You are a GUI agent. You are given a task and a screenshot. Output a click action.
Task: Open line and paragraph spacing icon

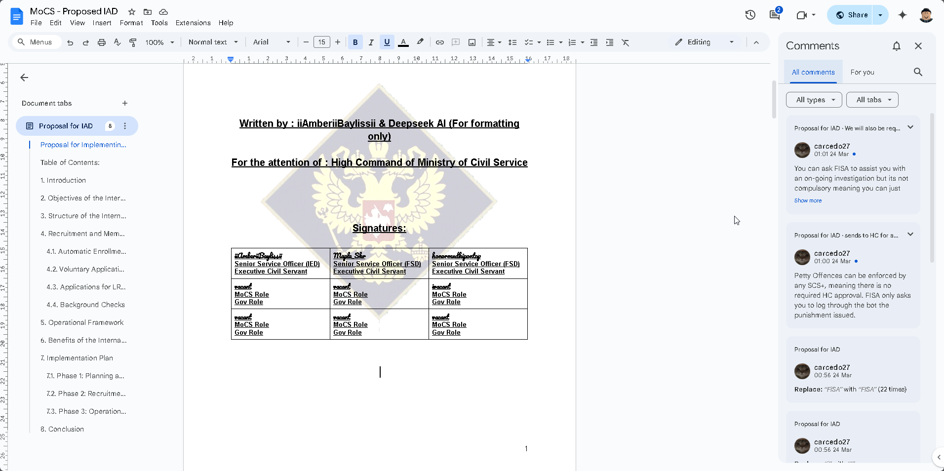pos(512,42)
